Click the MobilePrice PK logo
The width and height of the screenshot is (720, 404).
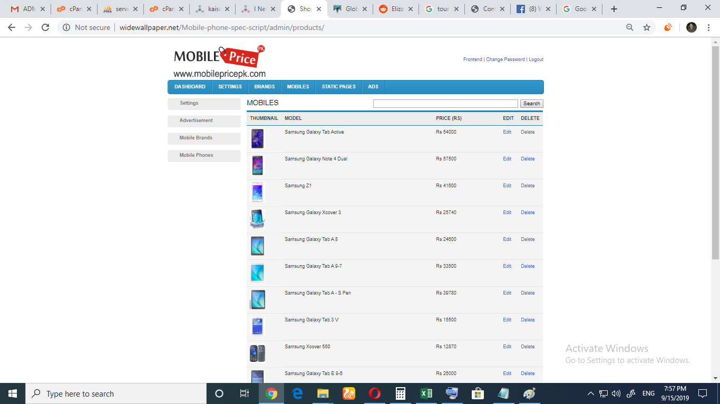219,62
